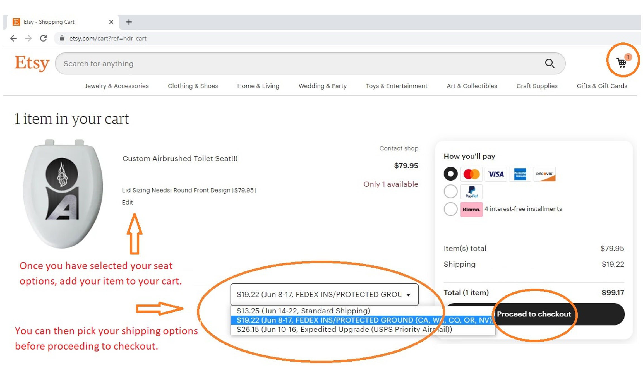This screenshot has height=375, width=643.
Task: Click the 'Item(s) total' label
Action: [465, 248]
